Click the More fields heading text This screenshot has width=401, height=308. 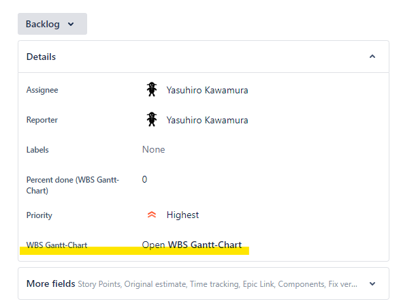point(50,283)
